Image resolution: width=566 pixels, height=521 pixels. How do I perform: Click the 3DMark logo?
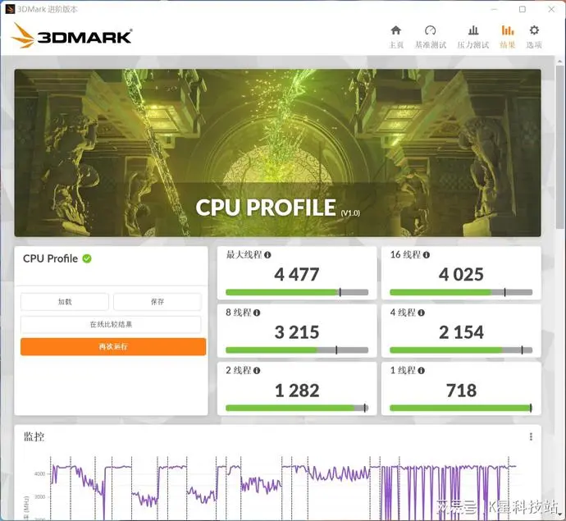click(72, 36)
